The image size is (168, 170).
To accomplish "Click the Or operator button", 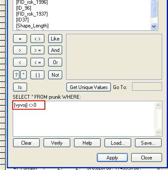I will [x=55, y=62].
